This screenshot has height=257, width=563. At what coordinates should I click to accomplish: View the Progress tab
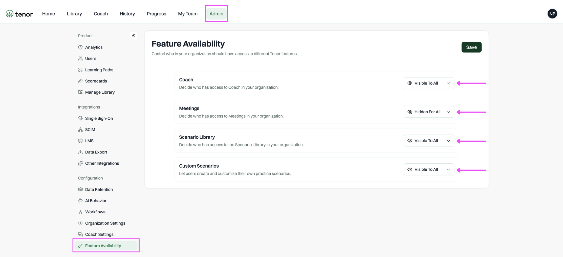[x=156, y=14]
